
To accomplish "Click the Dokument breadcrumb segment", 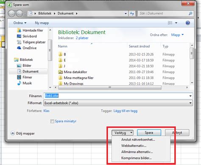I will point(65,14).
